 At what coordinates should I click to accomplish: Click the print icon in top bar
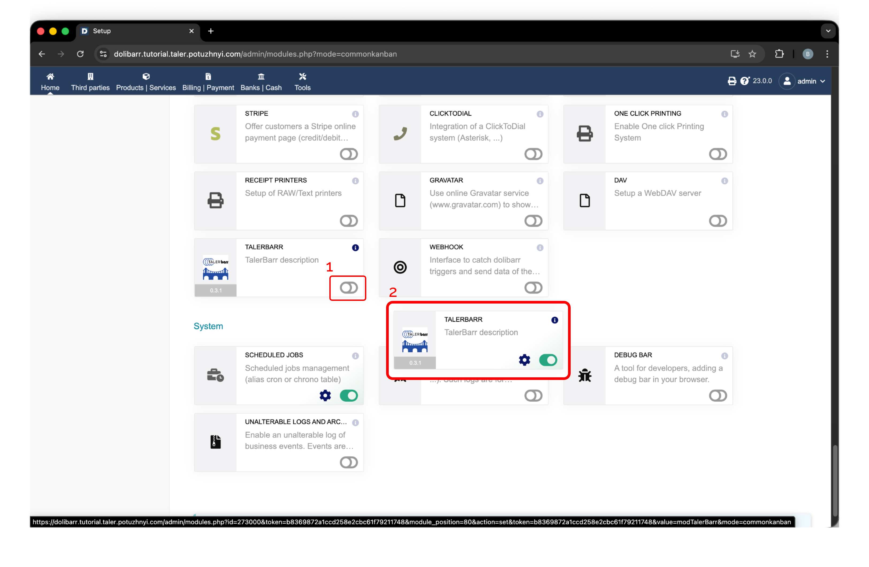point(732,81)
